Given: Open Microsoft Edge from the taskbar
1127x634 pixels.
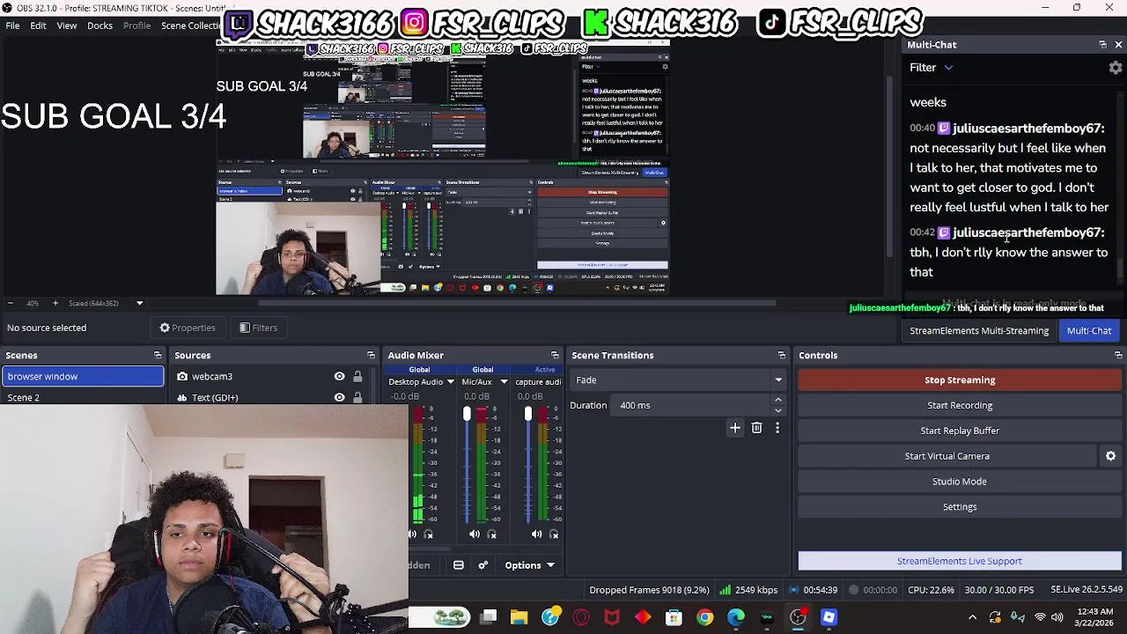Looking at the screenshot, I should point(735,617).
